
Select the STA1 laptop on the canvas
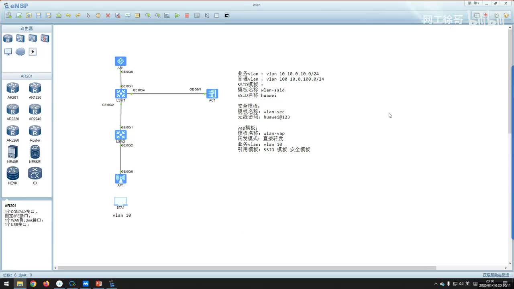(x=120, y=201)
